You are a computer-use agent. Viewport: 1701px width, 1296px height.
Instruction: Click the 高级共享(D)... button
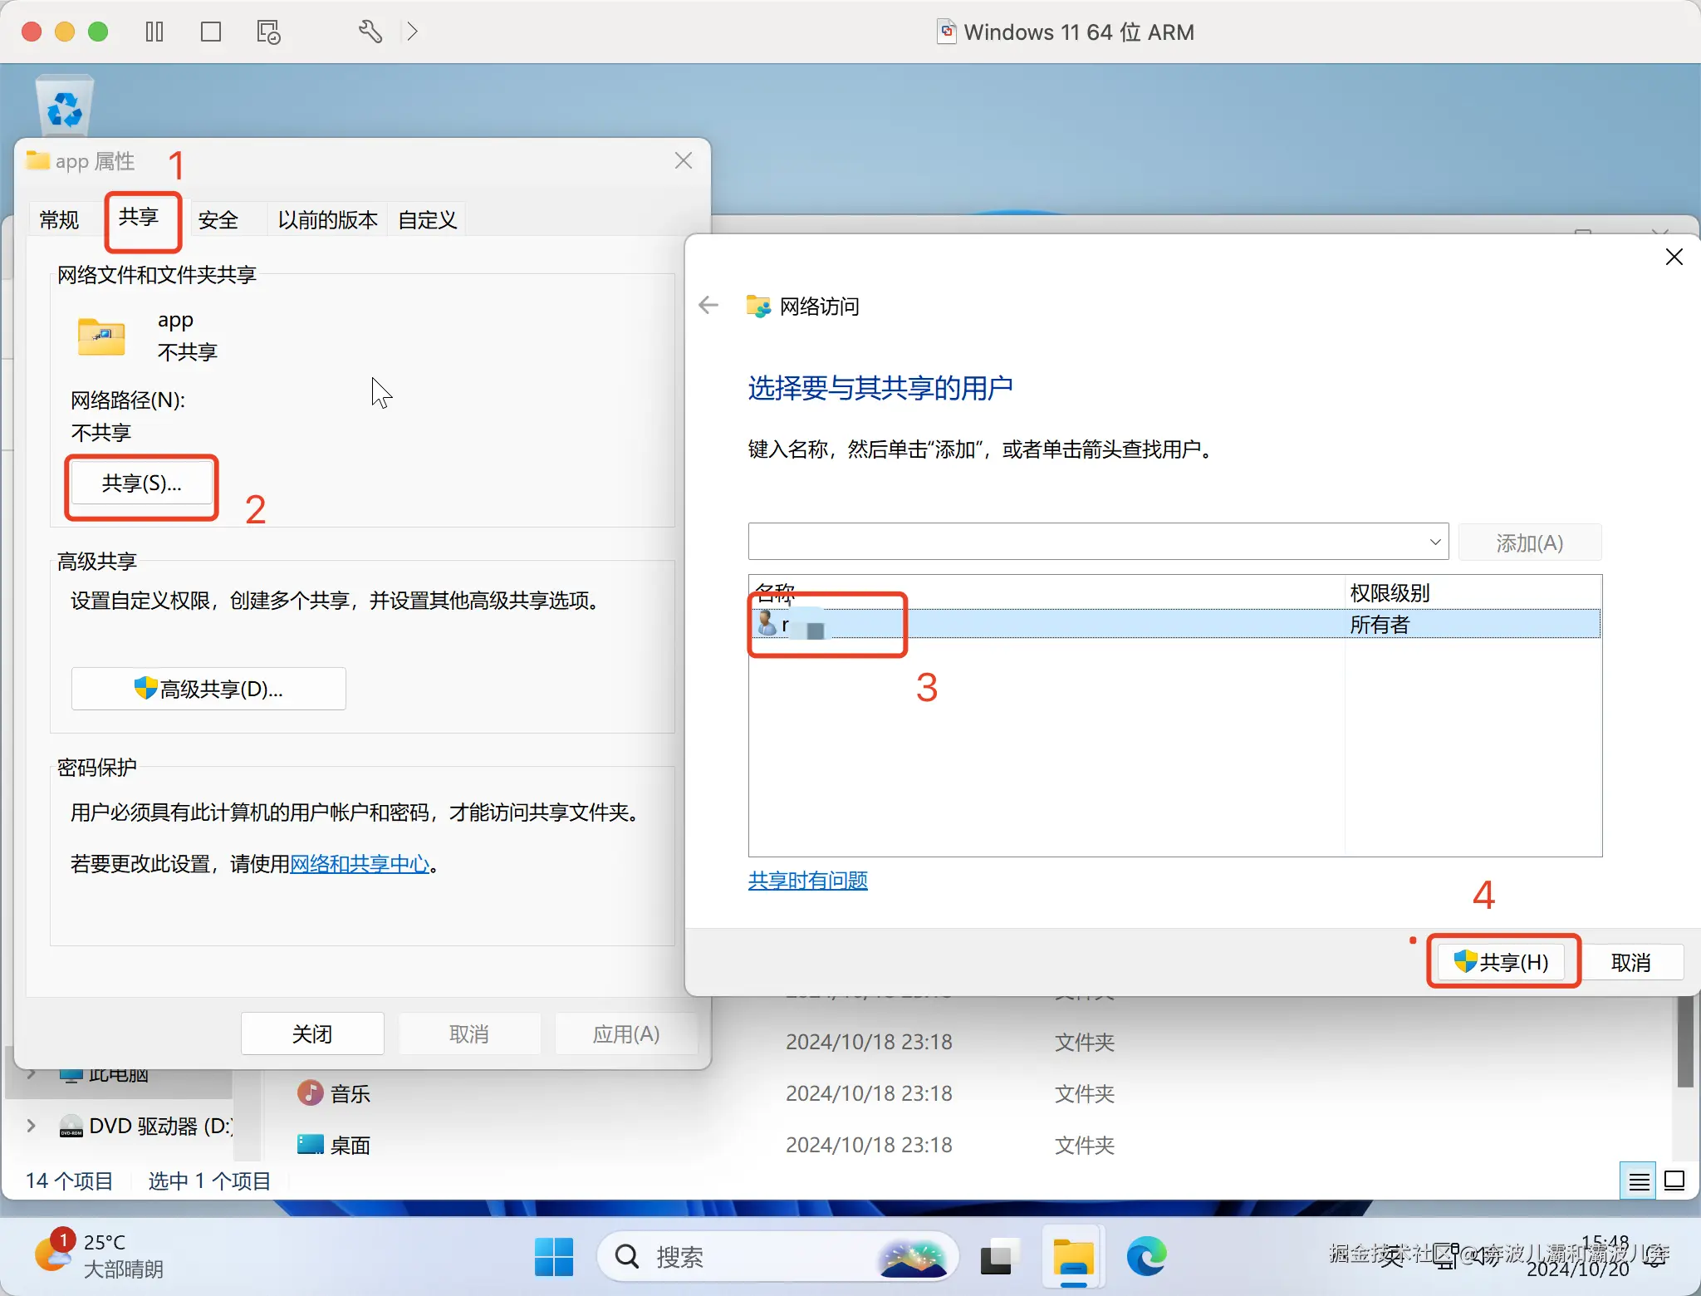(x=208, y=689)
